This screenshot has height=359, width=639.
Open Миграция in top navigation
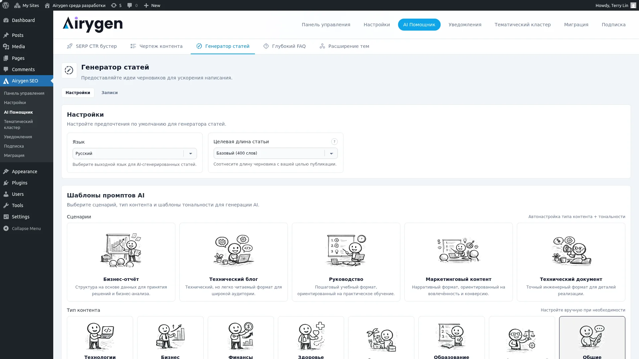pyautogui.click(x=576, y=25)
